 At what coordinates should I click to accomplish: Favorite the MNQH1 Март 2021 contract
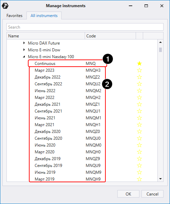[139, 125]
